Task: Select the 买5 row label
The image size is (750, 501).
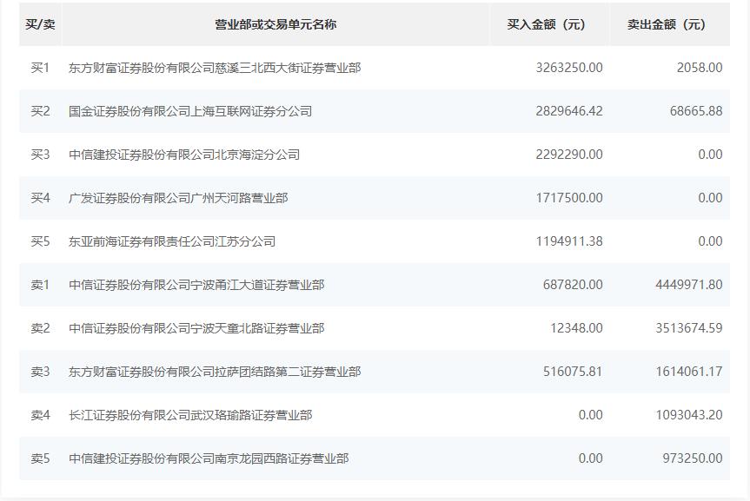Action: pos(40,241)
